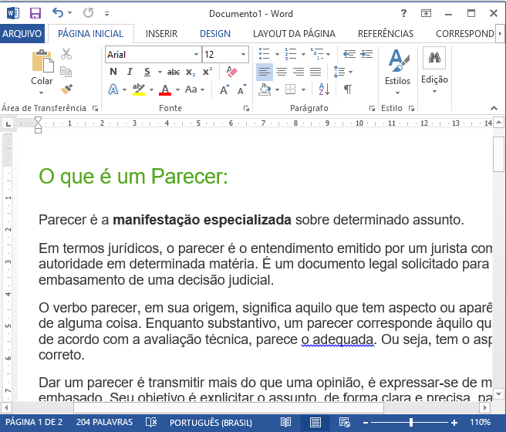The height and width of the screenshot is (432, 506).
Task: Toggle italic (I) formatting
Action: pyautogui.click(x=130, y=72)
